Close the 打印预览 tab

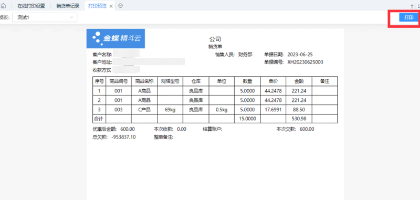111,6
